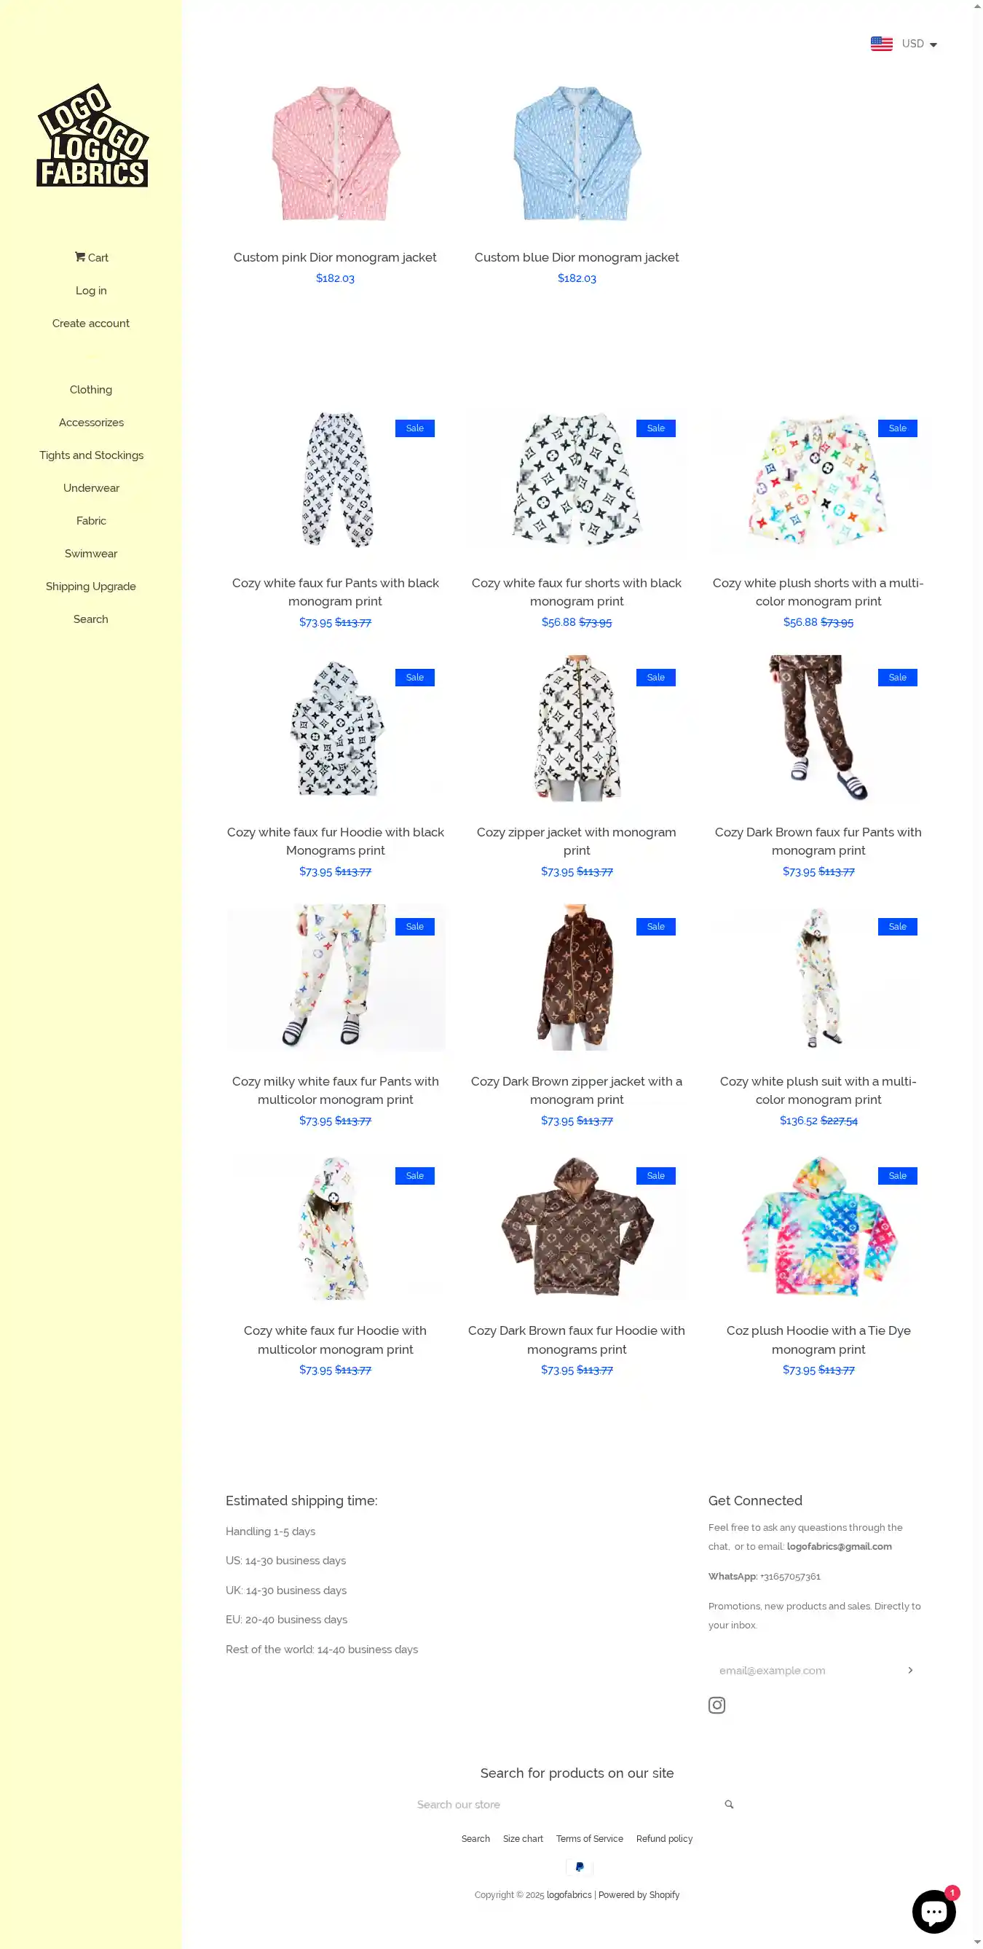Click the magnifier search submit icon
Viewport: 983px width, 1949px height.
[729, 1805]
